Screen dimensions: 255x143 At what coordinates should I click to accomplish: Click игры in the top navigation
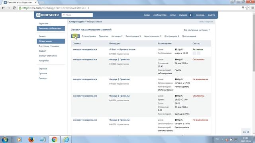[173, 15]
